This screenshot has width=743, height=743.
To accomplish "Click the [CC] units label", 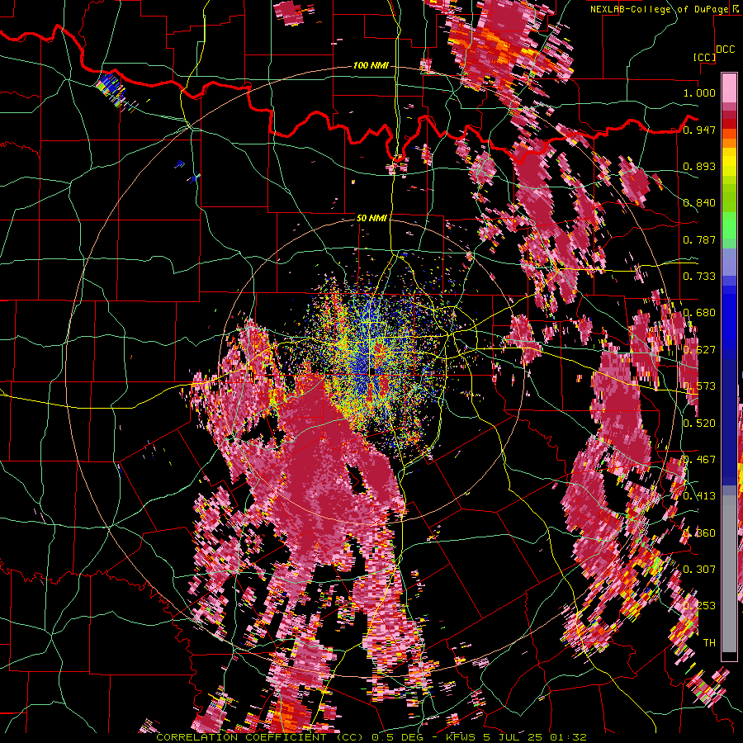I will tap(705, 57).
